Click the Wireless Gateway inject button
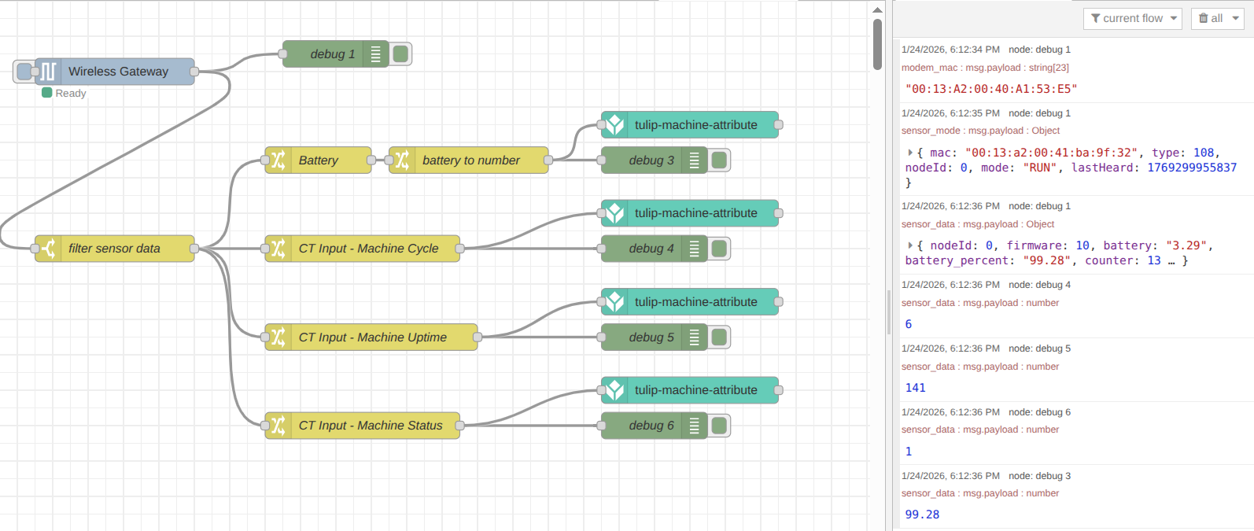The image size is (1254, 531). coord(24,72)
